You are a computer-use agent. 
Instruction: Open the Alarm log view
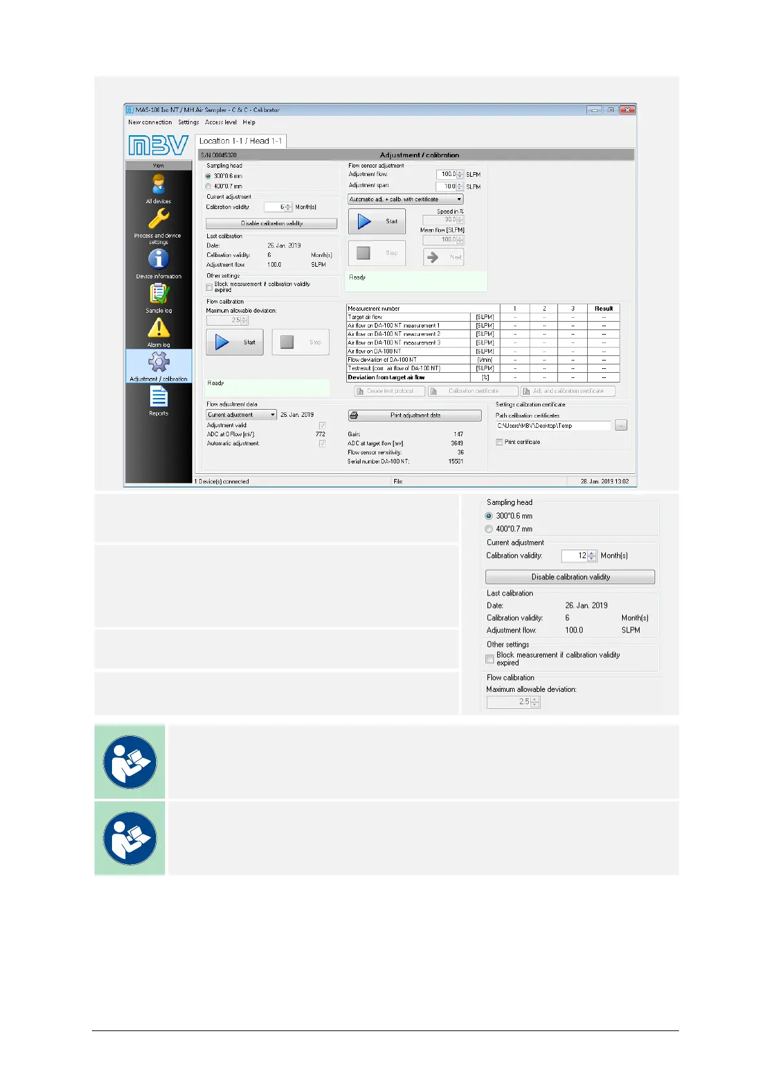click(x=159, y=332)
